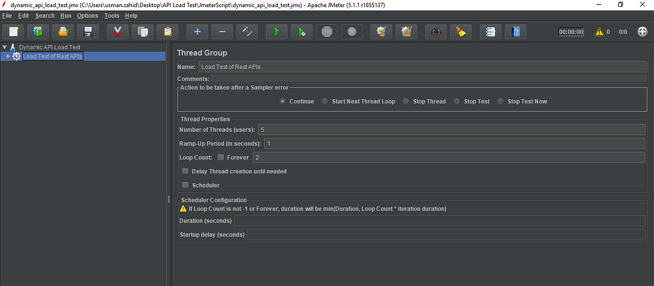Select the Continue radio button
Viewport: 654px width, 286px height.
point(283,101)
